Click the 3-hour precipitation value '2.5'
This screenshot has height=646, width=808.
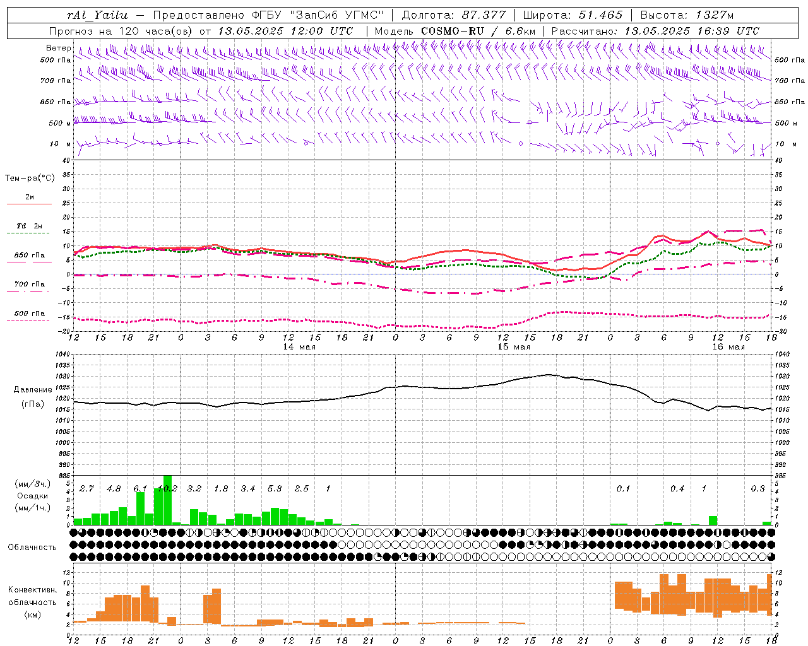point(302,489)
